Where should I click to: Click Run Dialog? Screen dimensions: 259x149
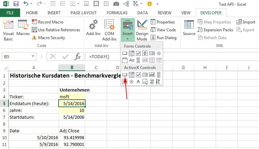point(164,38)
